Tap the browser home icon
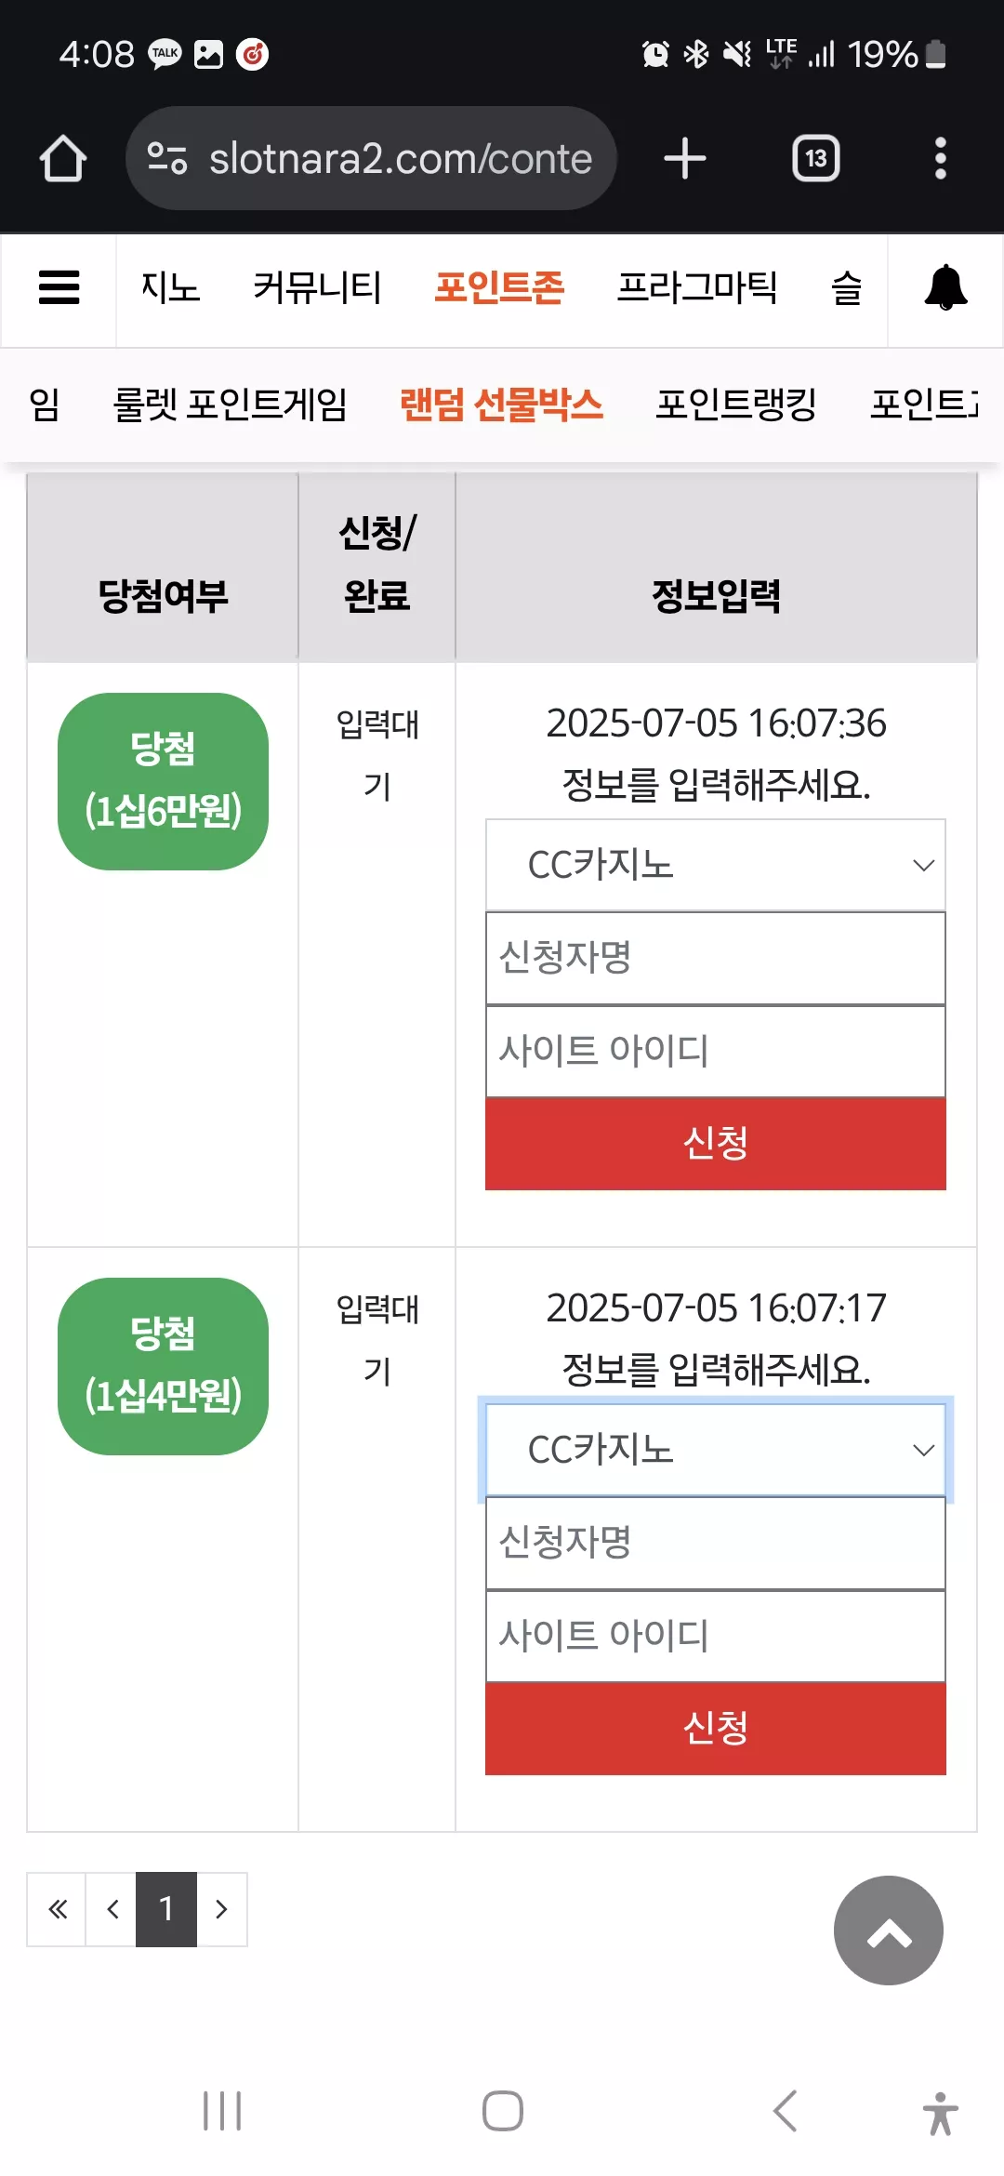Screen dimensions: 1004x2176 tap(62, 158)
